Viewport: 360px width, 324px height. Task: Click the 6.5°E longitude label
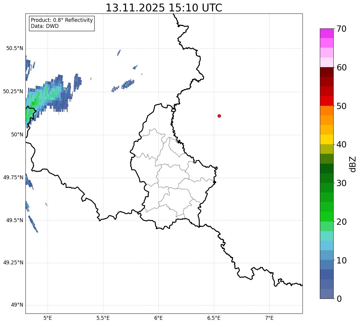[214, 318]
